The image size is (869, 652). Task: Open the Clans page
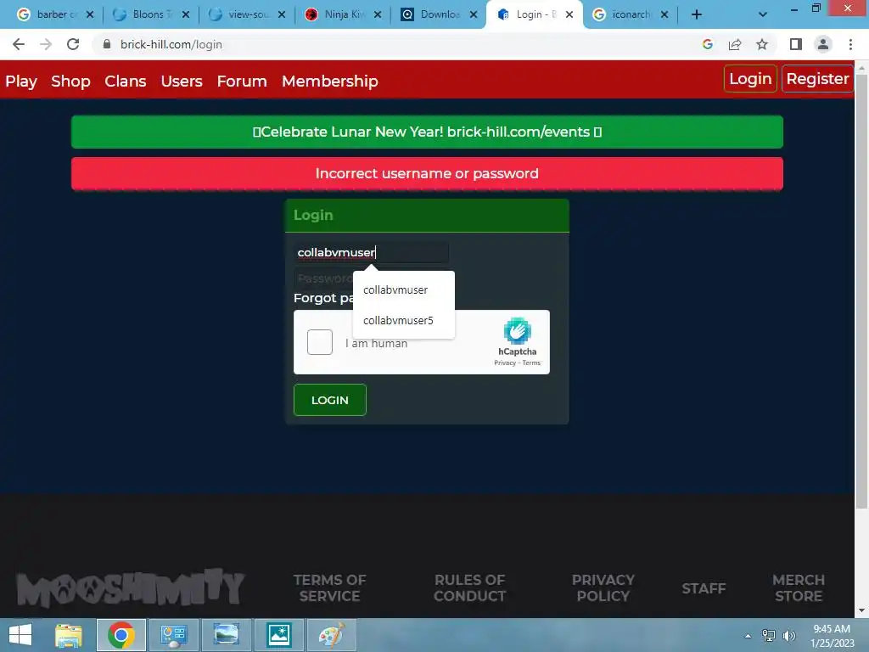coord(126,81)
